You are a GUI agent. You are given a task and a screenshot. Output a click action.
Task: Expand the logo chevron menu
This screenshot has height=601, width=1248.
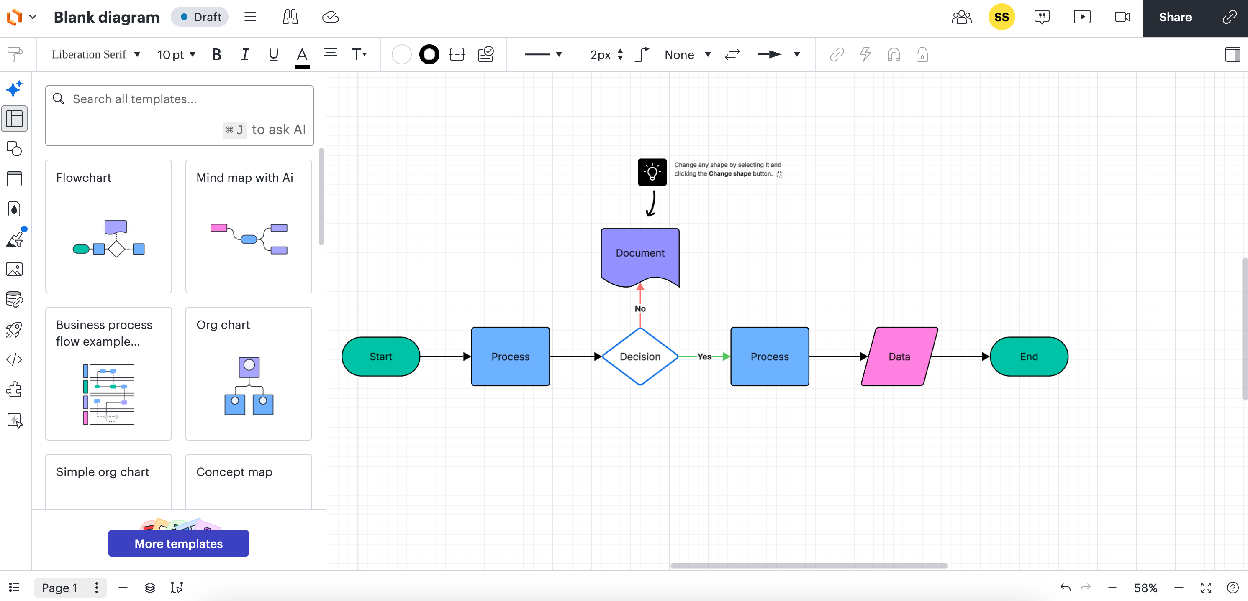point(33,17)
